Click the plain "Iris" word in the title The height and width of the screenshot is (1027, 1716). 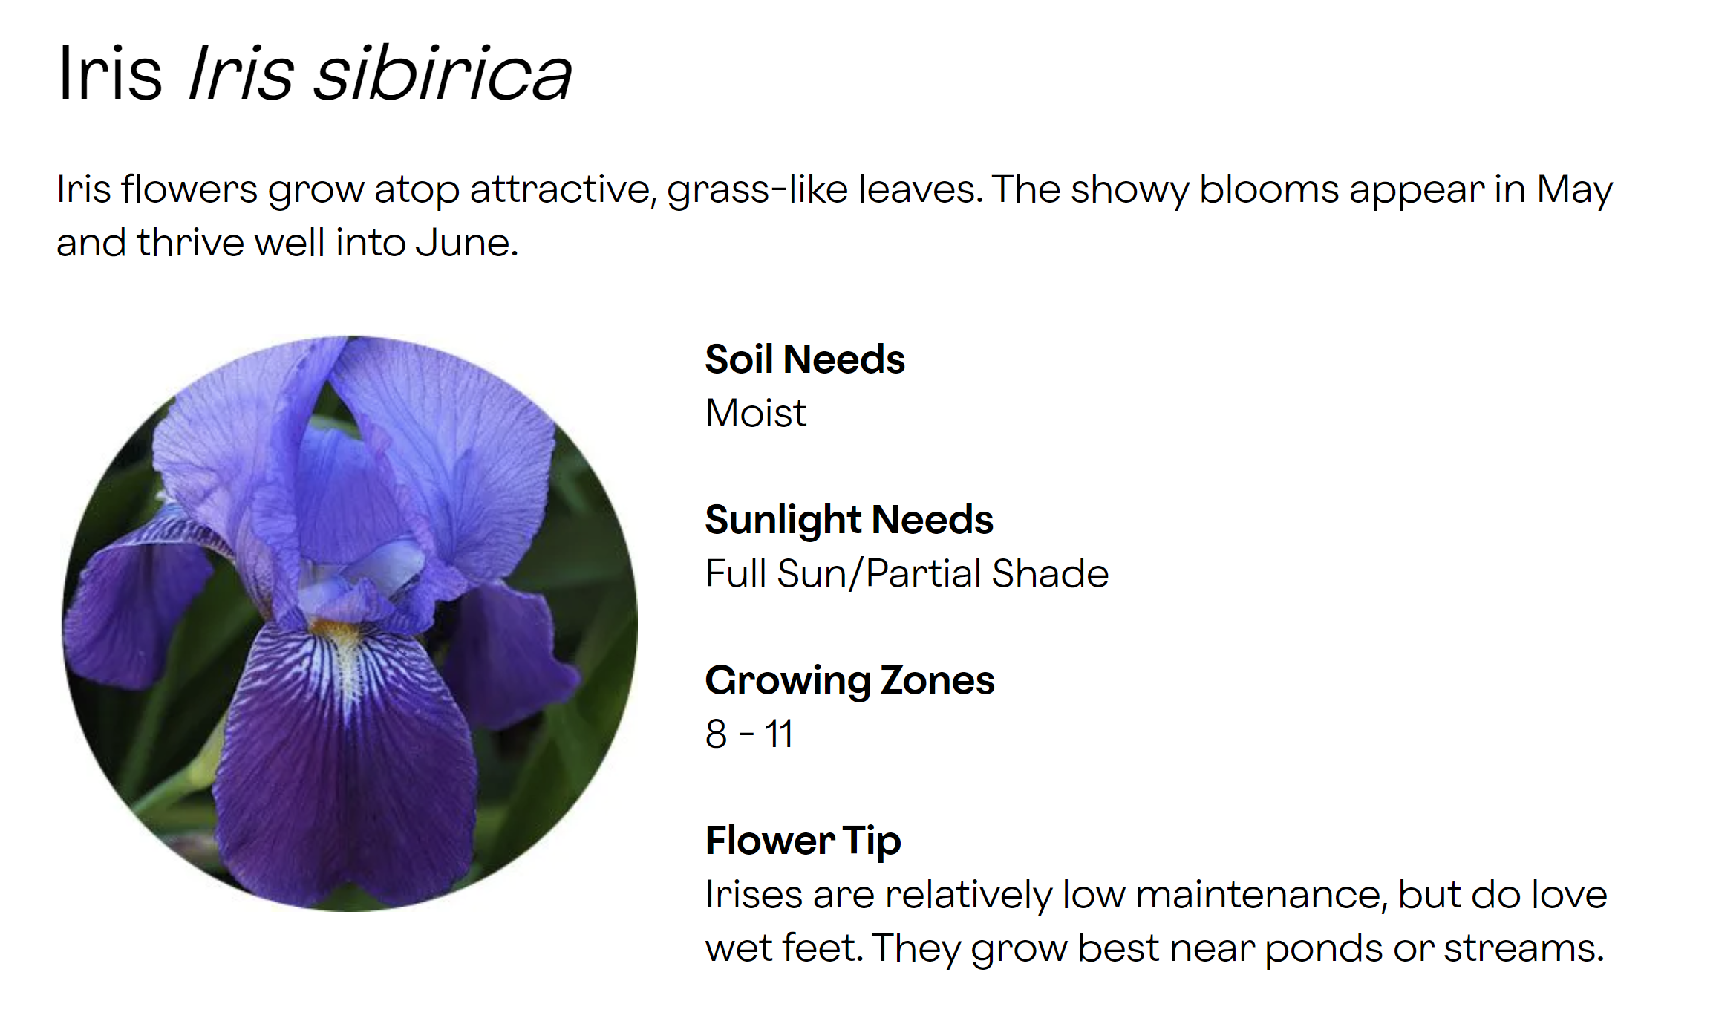click(110, 73)
